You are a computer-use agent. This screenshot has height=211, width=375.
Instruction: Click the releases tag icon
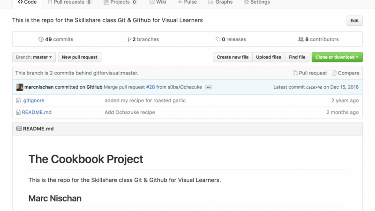[x=218, y=39]
